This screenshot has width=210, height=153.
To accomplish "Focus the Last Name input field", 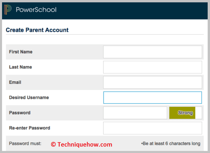I will 152,67.
